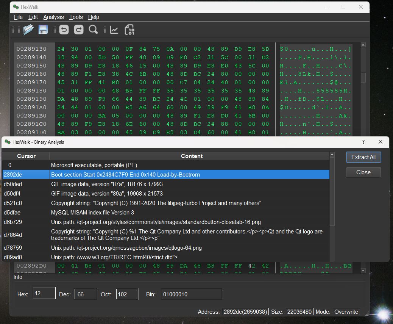Open a file using the folder toolbar icon
This screenshot has height=324, width=393.
coord(28,29)
